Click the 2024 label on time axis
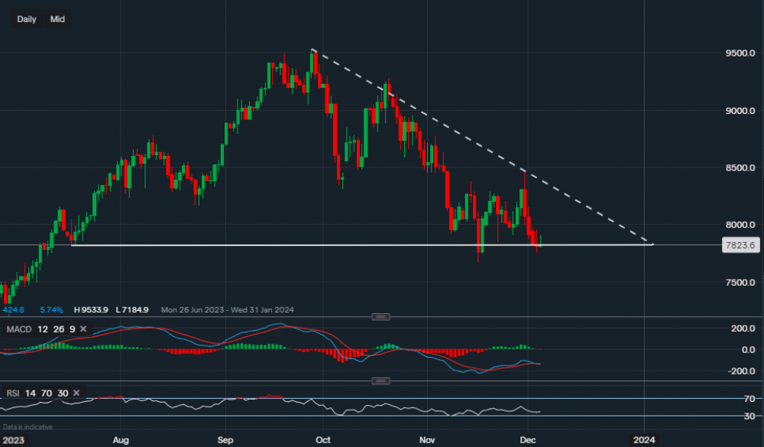This screenshot has width=764, height=447. pos(644,440)
